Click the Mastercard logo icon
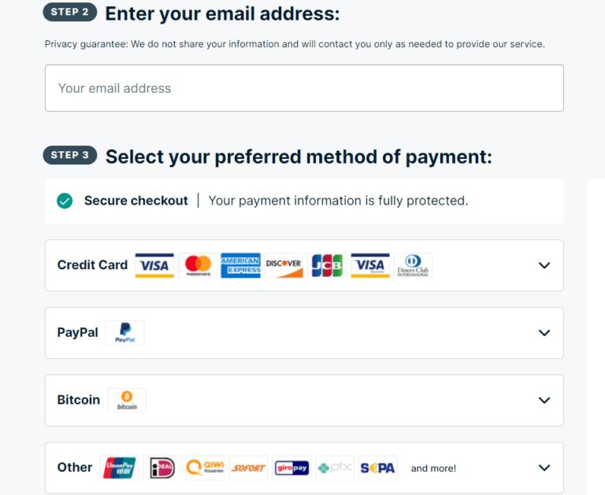The width and height of the screenshot is (605, 495). coord(198,265)
